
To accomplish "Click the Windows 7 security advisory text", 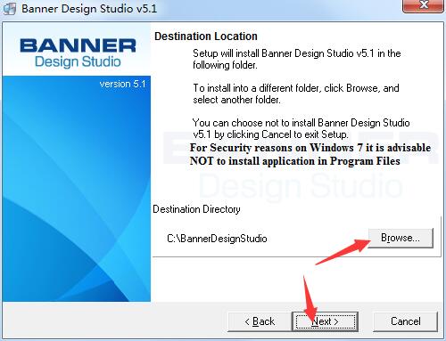I will click(310, 154).
